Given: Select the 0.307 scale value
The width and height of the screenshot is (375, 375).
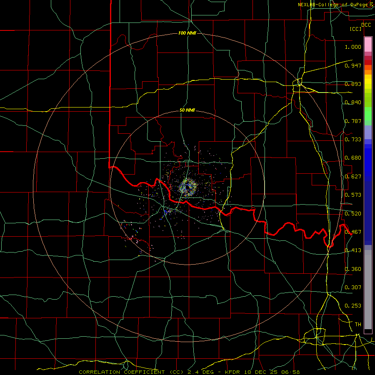Looking at the screenshot, I should tap(353, 287).
